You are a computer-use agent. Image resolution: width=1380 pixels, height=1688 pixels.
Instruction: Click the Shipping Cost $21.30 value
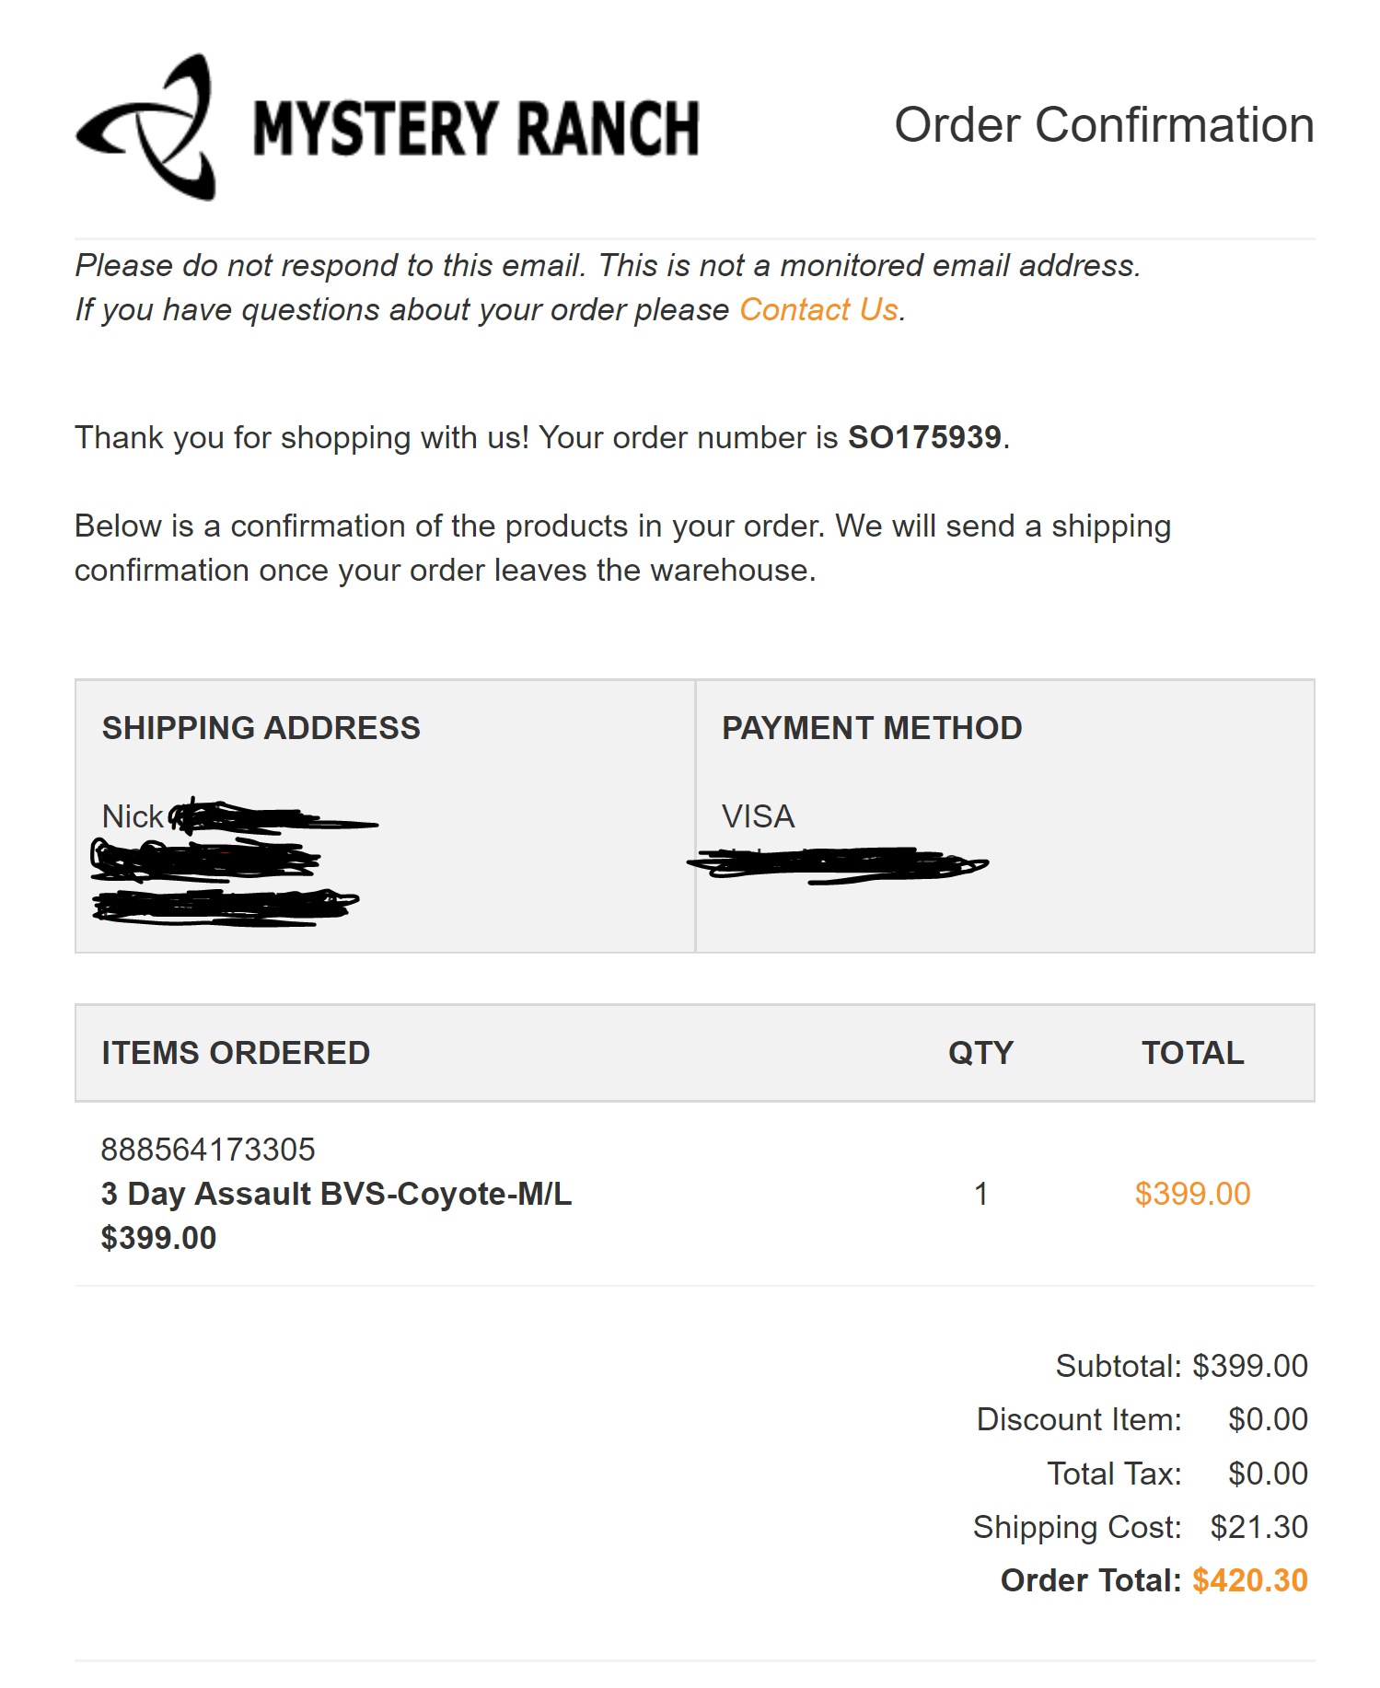coord(1258,1527)
